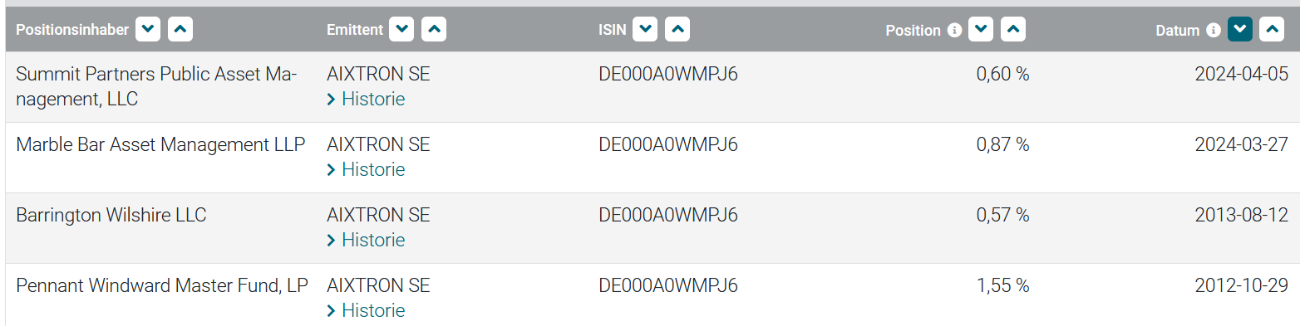Sort Position column ascending

(x=1014, y=30)
